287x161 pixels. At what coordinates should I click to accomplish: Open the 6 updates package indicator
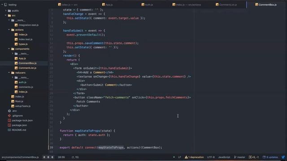(x=270, y=157)
